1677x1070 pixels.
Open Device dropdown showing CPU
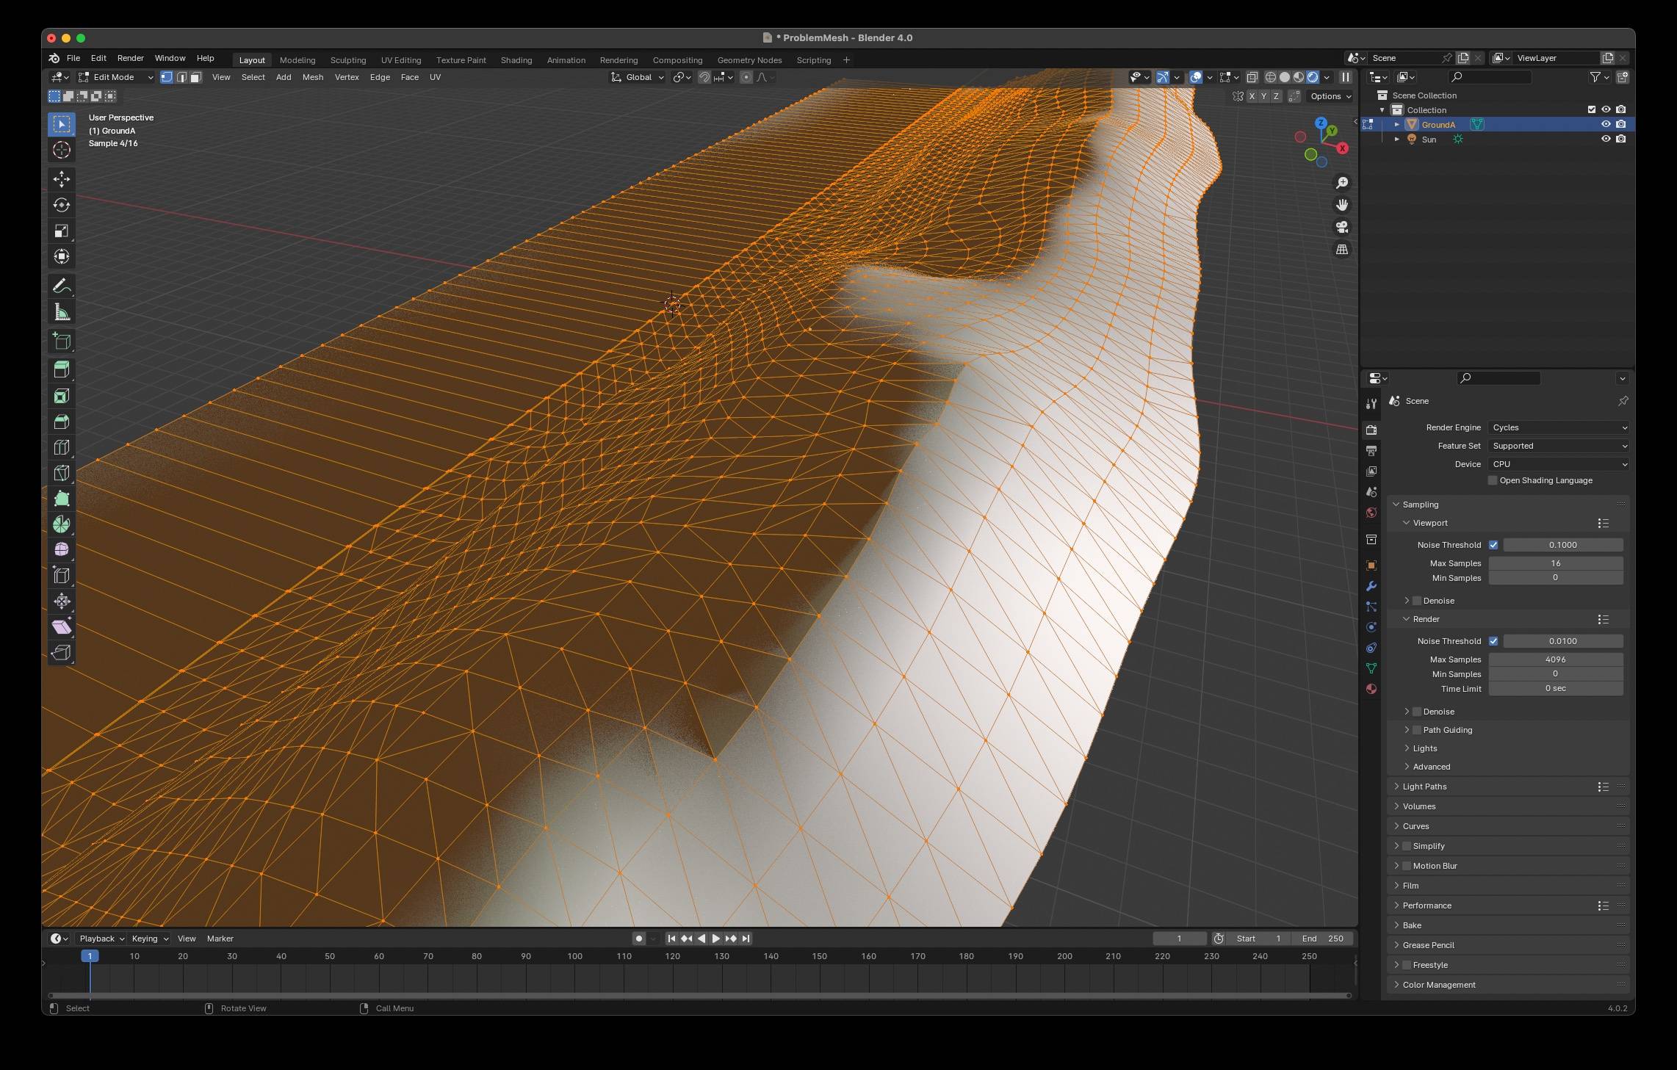pyautogui.click(x=1559, y=464)
